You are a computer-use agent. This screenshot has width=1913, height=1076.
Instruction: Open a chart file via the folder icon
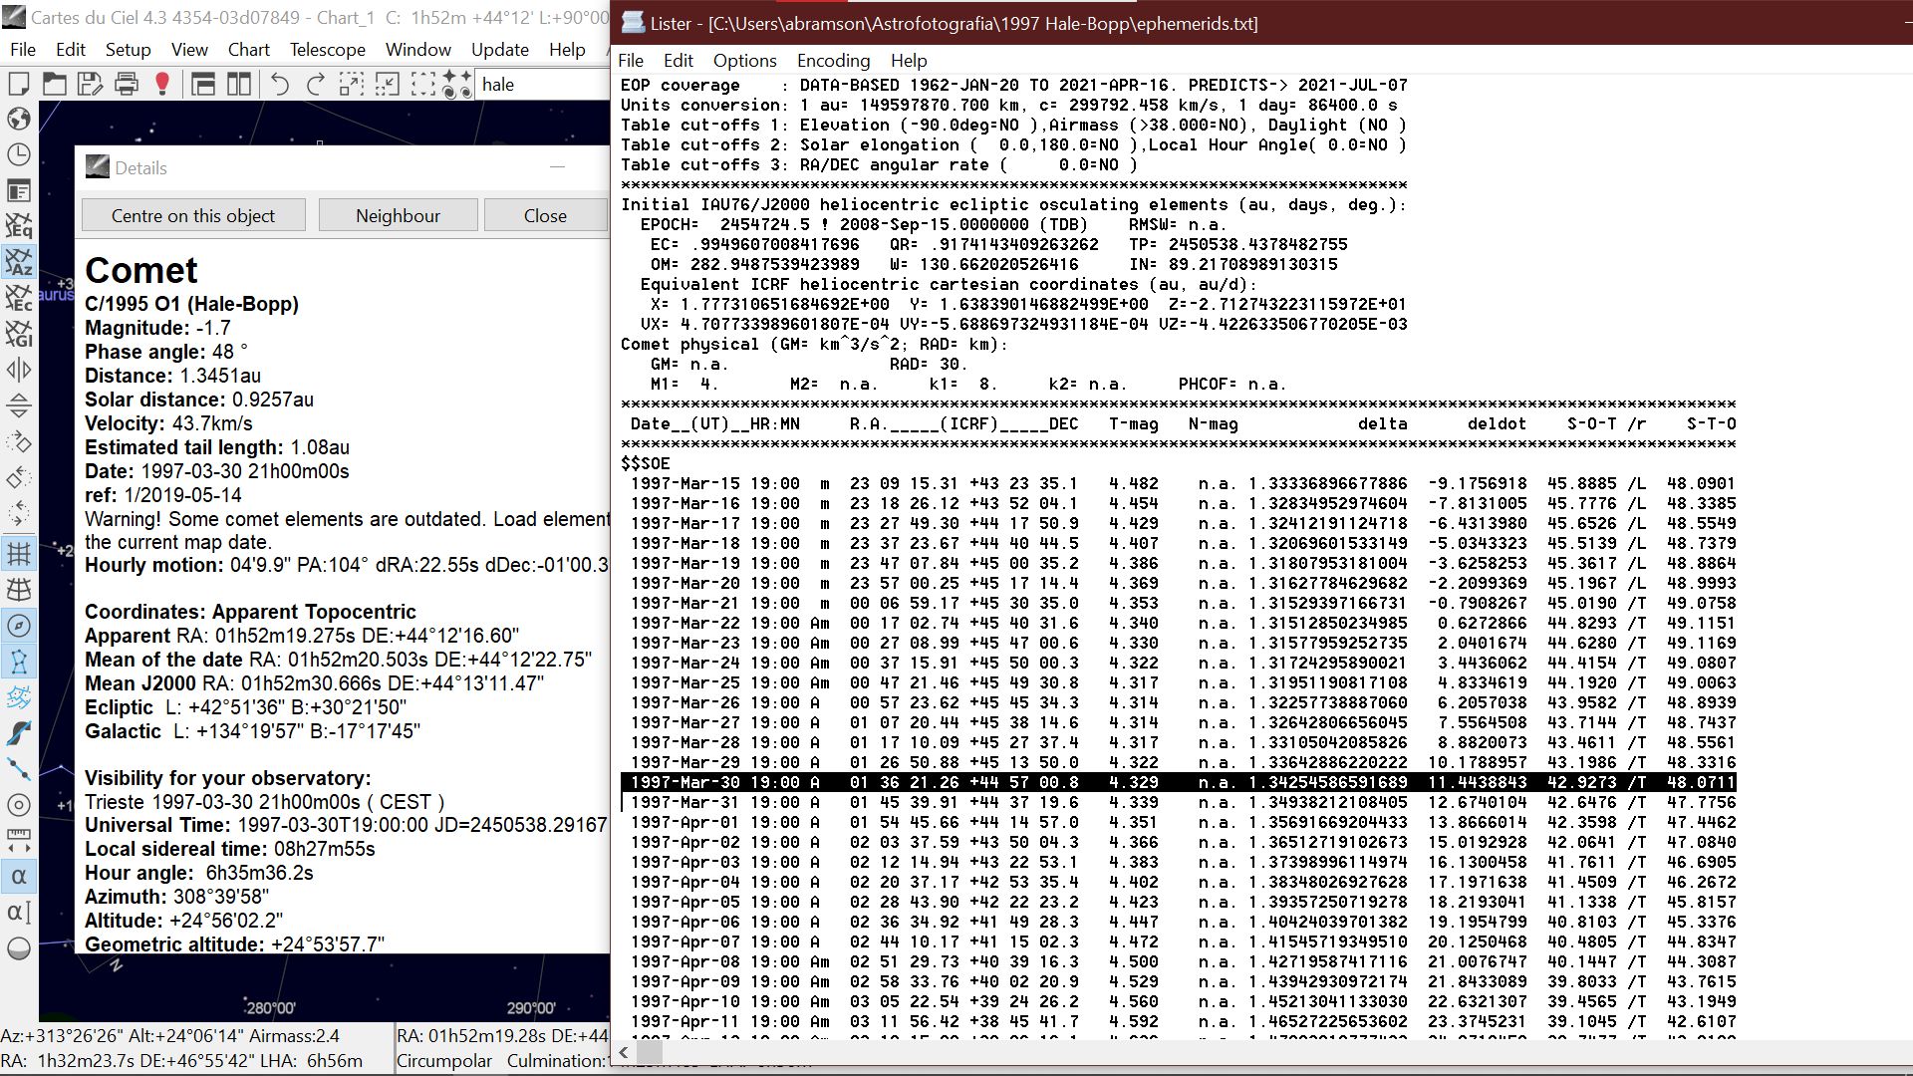[x=54, y=85]
